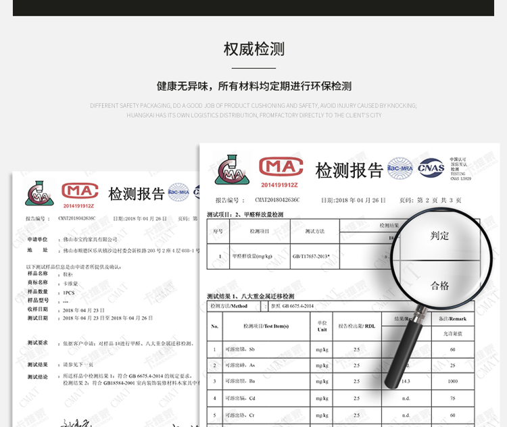Click the '收样日期' value '2018年04月23日'
The width and height of the screenshot is (507, 427).
pyautogui.click(x=83, y=310)
